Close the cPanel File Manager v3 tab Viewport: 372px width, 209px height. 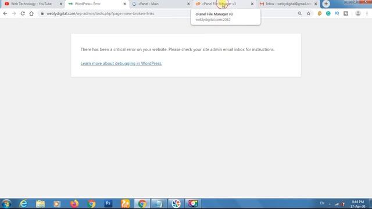pyautogui.click(x=252, y=4)
